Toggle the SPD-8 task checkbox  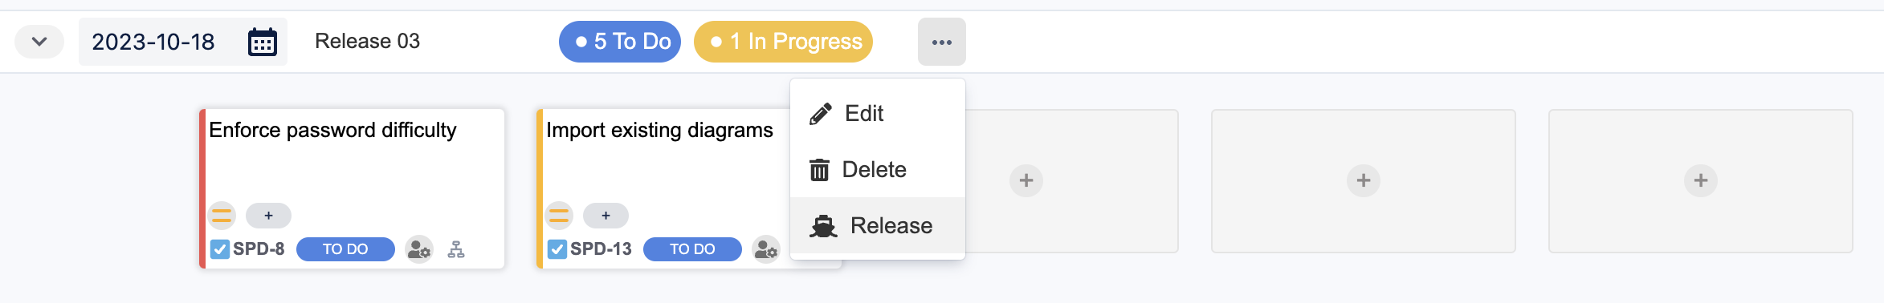point(219,249)
